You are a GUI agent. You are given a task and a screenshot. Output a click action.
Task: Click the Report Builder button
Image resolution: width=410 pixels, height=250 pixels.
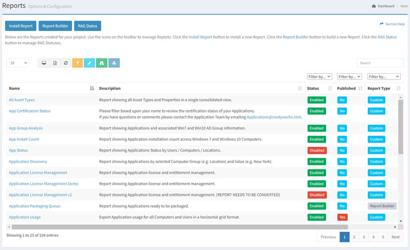pyautogui.click(x=55, y=26)
